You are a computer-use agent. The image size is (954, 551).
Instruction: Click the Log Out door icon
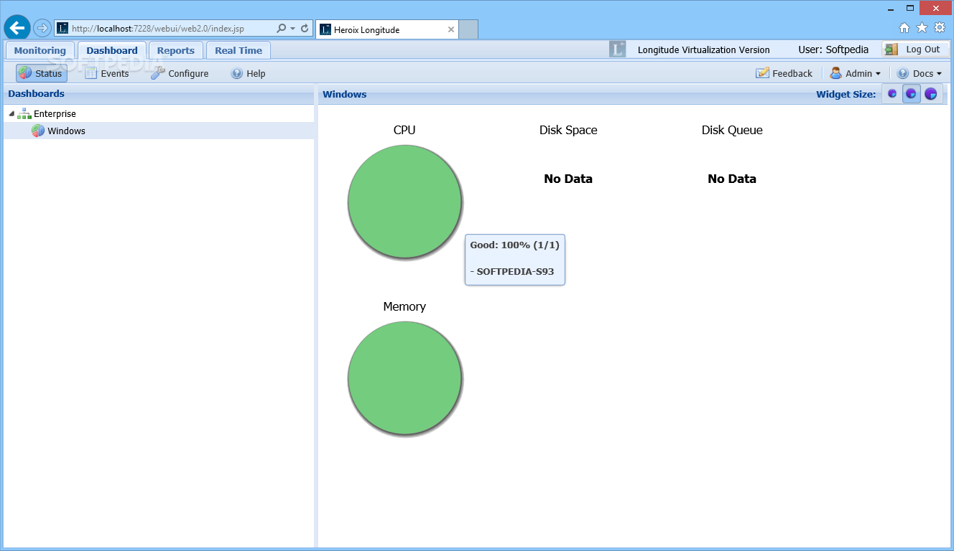point(892,50)
